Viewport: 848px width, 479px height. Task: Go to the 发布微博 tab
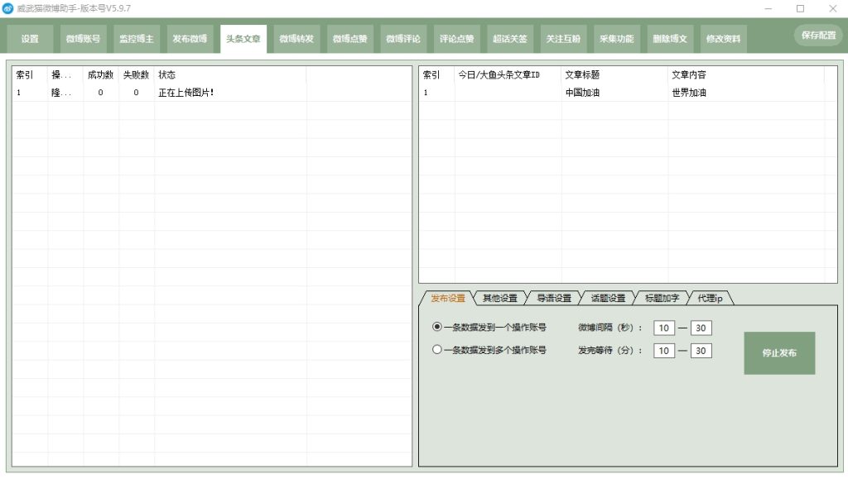[x=190, y=39]
